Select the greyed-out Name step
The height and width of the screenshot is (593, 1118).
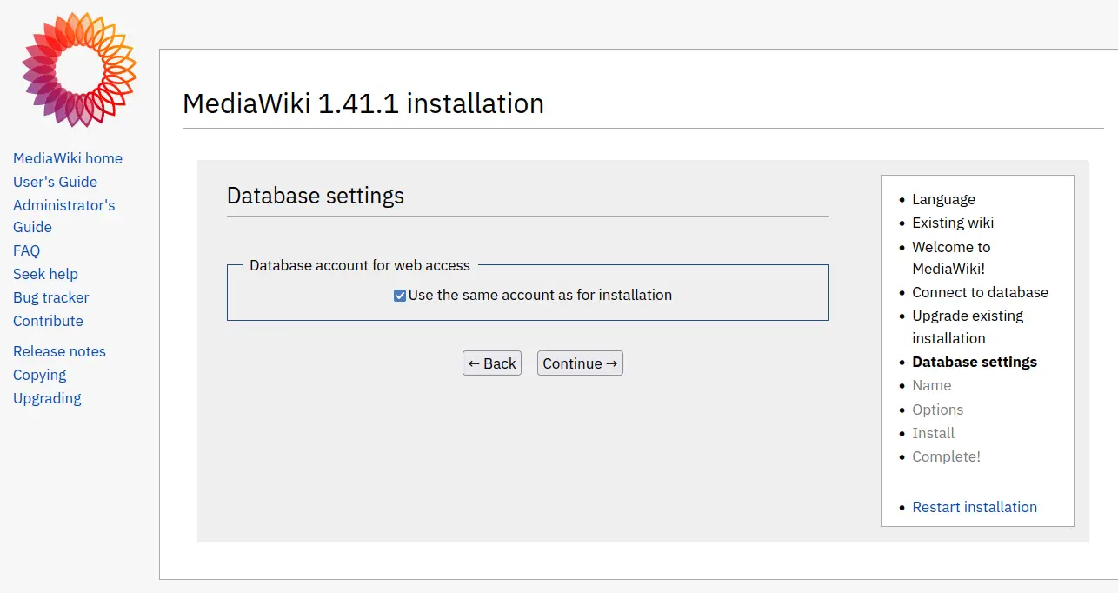click(931, 385)
